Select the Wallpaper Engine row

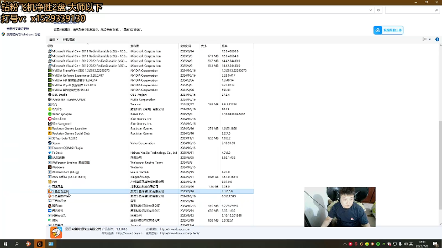pos(150,163)
